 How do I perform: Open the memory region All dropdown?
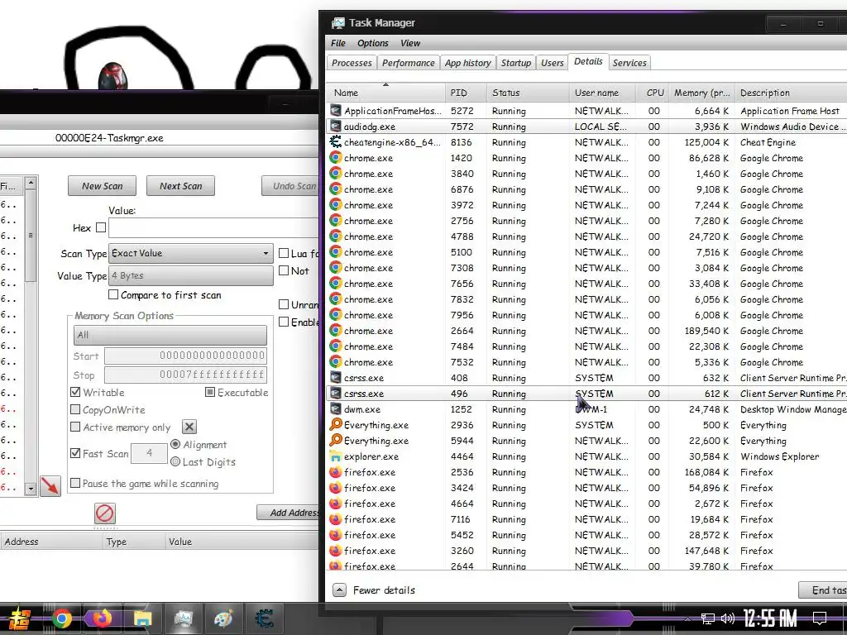(170, 335)
